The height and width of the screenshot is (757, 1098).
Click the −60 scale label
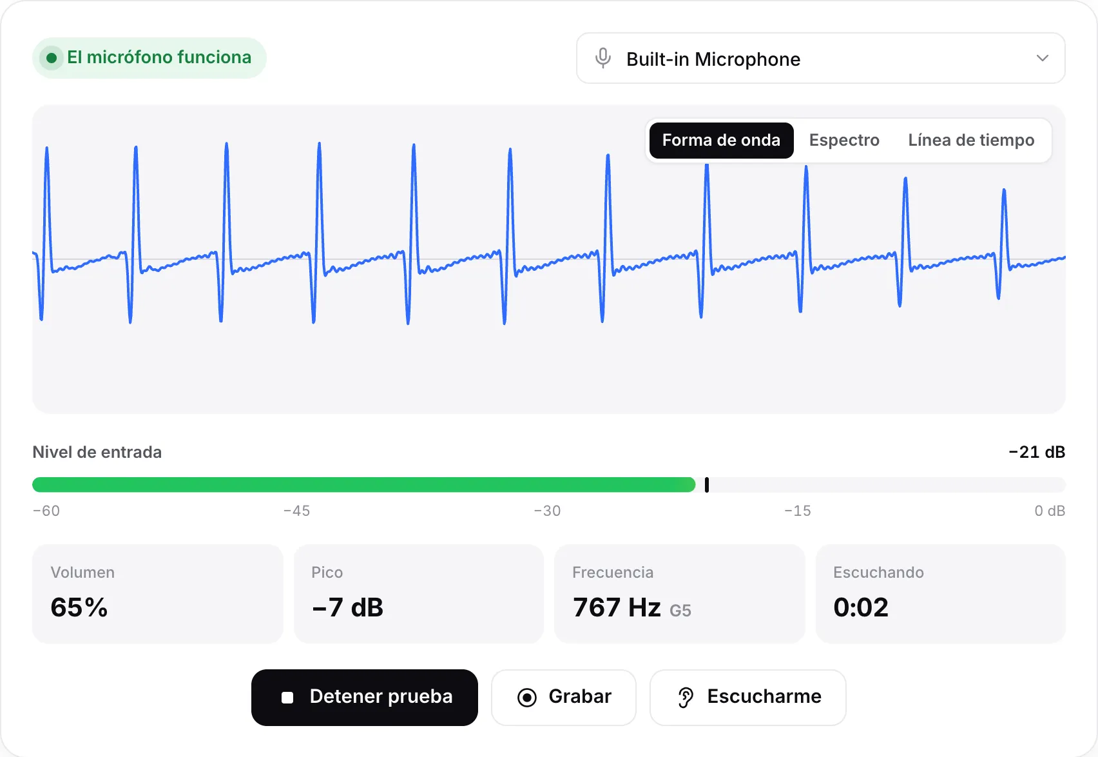(46, 511)
